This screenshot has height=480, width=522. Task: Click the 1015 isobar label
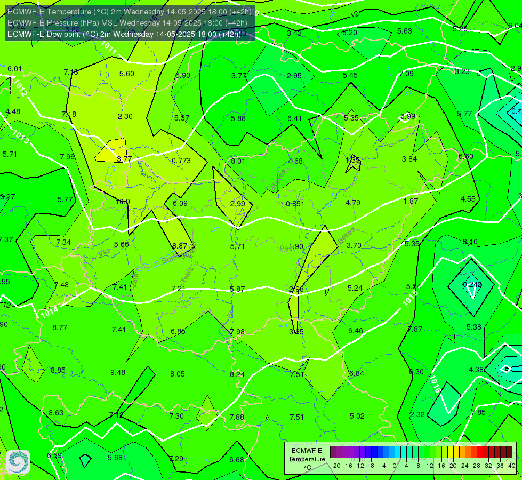410,298
